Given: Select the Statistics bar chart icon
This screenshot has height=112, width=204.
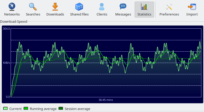Looking at the screenshot, I should pyautogui.click(x=144, y=7).
